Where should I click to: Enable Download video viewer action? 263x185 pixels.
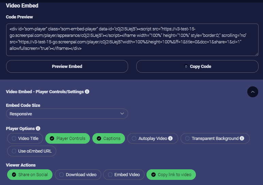[78, 174]
